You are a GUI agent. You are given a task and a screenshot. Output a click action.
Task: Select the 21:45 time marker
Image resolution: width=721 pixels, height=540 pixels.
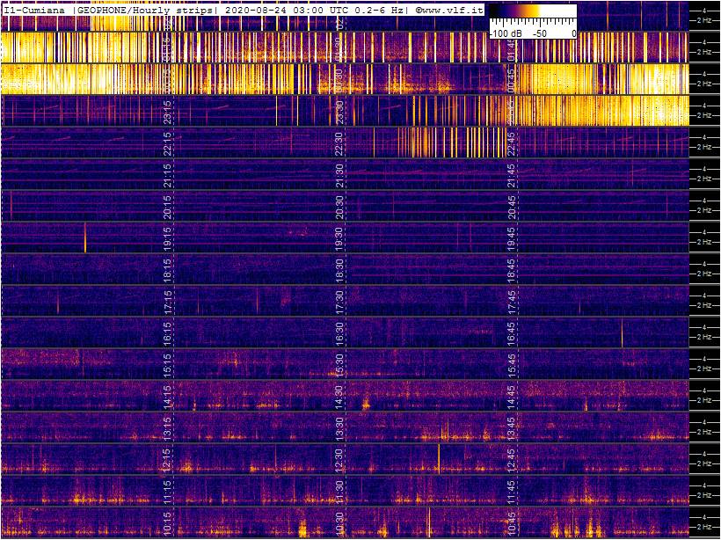pyautogui.click(x=510, y=174)
